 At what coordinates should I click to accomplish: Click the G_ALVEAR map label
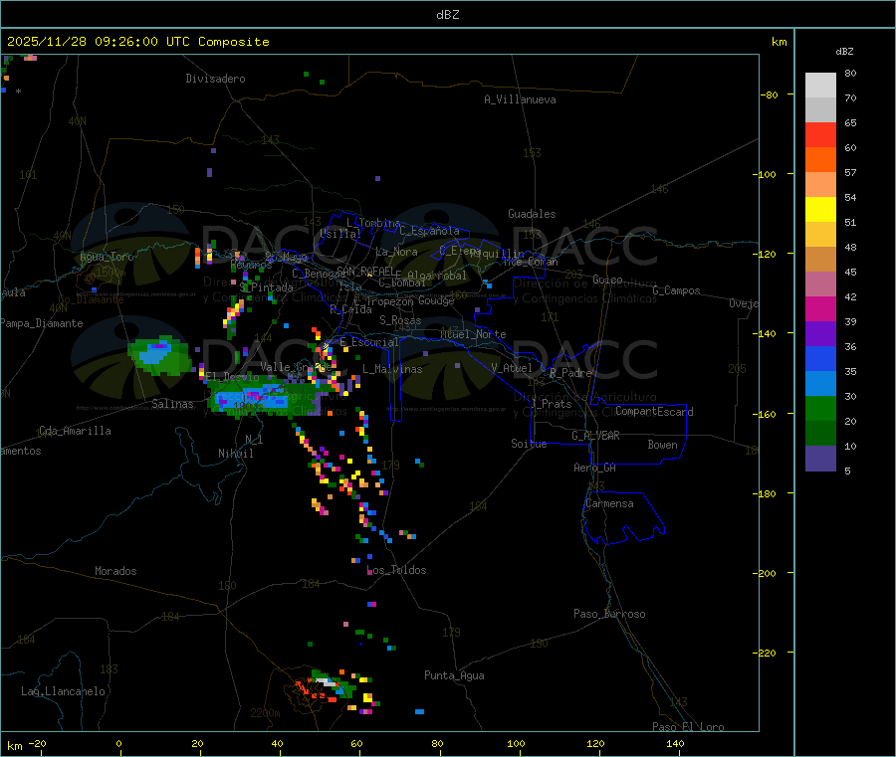tap(595, 436)
